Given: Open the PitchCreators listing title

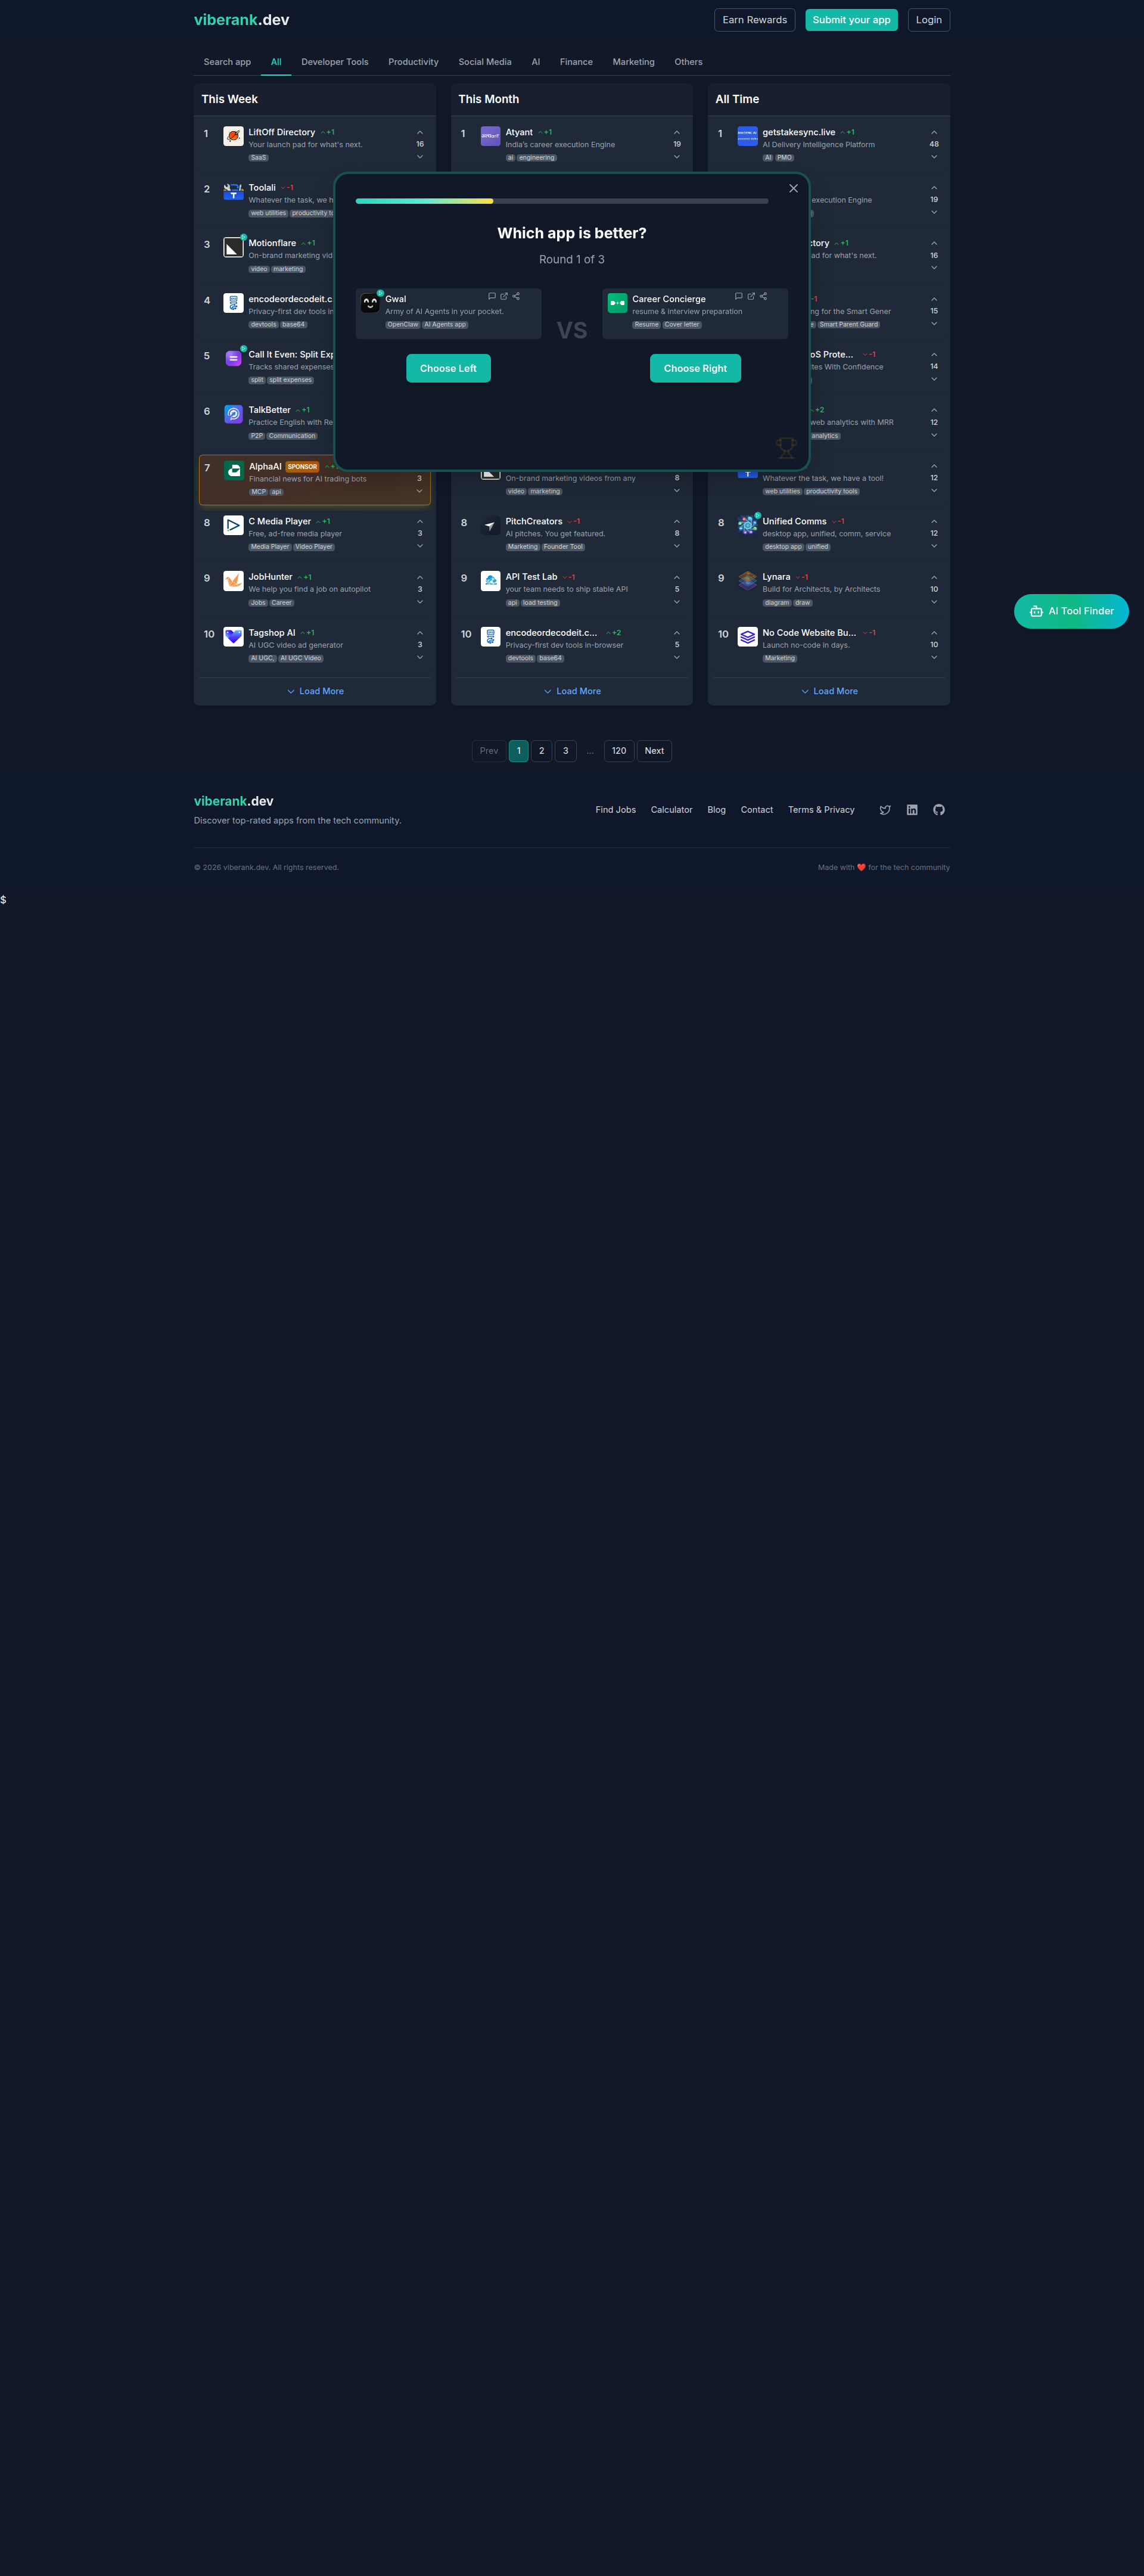Looking at the screenshot, I should [534, 521].
